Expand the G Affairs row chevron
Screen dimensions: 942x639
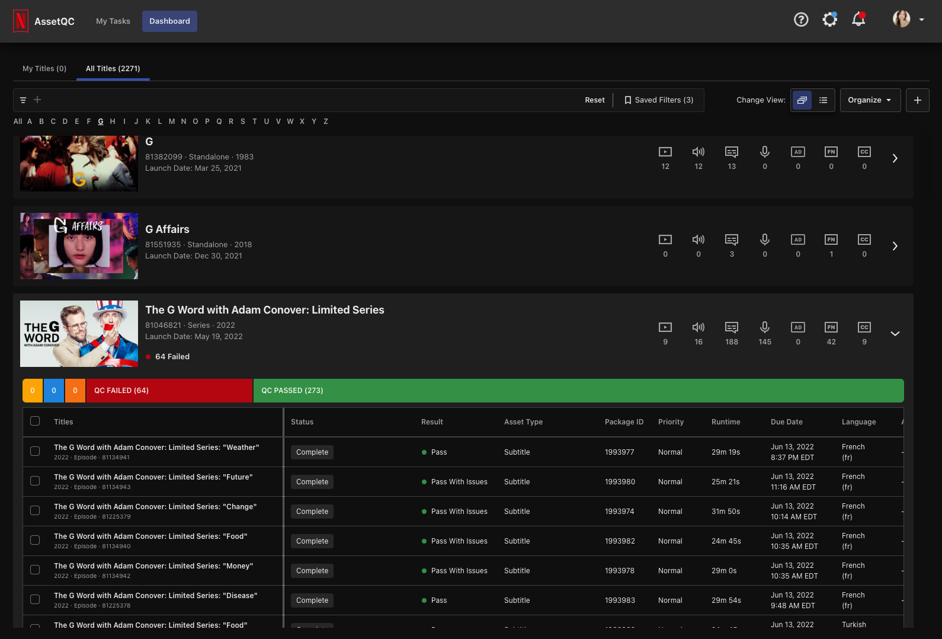(895, 246)
